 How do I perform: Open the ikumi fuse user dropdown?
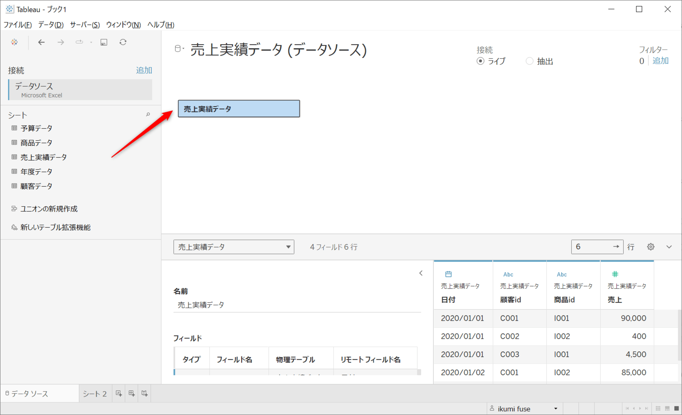click(525, 409)
